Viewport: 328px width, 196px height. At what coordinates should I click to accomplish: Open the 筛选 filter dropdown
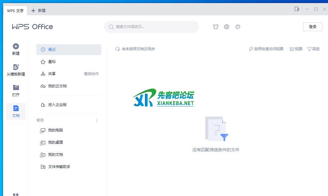(x=313, y=49)
